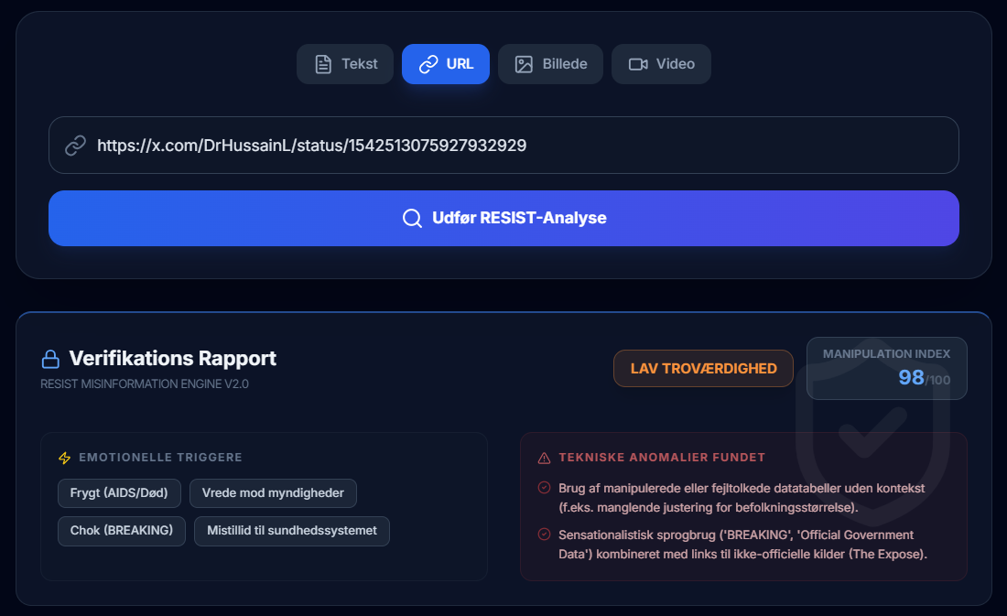The height and width of the screenshot is (616, 1007).
Task: Click the link chain icon in URL field
Action: (x=76, y=146)
